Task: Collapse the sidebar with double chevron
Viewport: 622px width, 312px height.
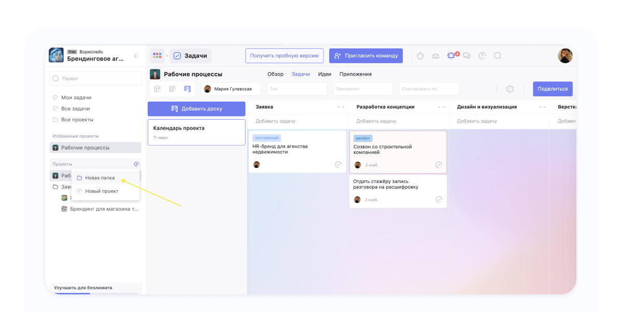Action: (x=136, y=56)
